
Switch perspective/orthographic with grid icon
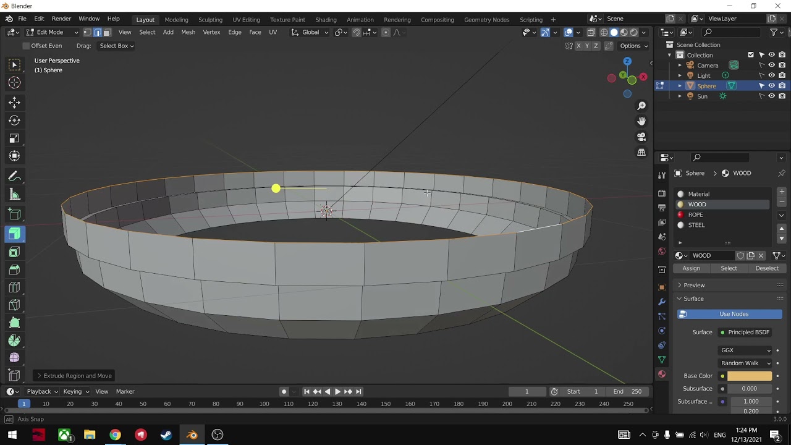point(641,152)
